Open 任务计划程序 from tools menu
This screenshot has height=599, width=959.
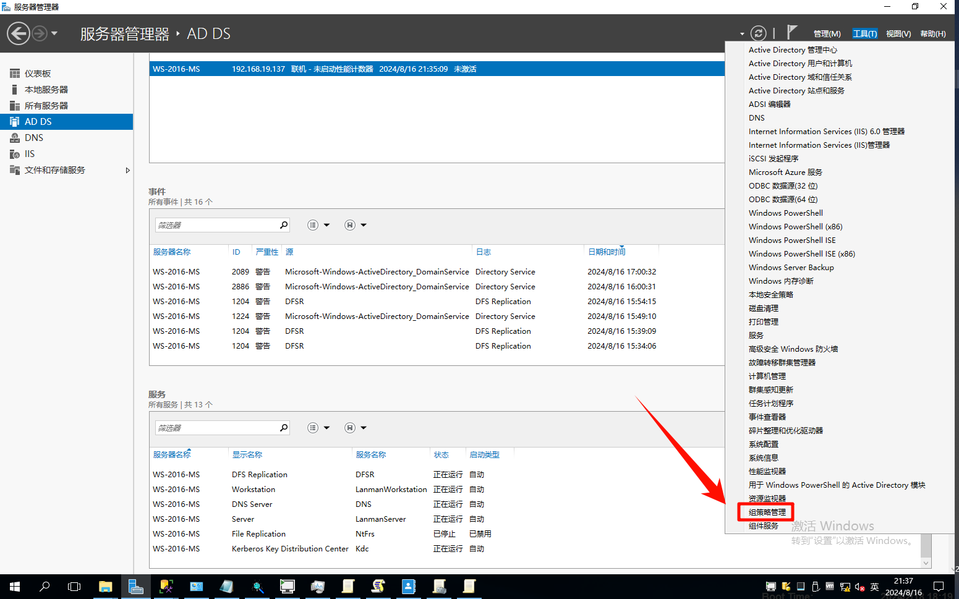click(x=770, y=404)
